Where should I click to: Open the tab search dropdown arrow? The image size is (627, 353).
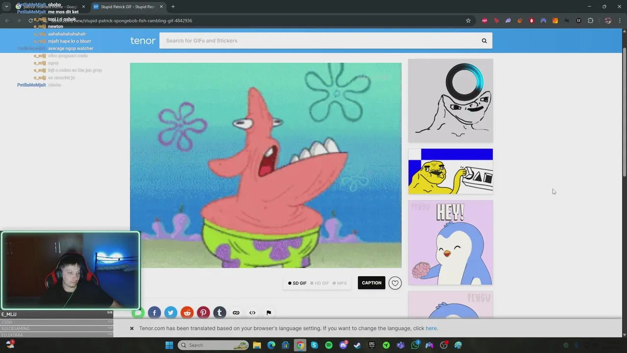tap(6, 7)
